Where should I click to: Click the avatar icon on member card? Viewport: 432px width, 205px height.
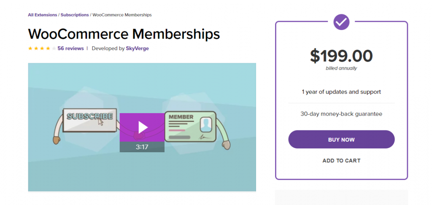(205, 125)
